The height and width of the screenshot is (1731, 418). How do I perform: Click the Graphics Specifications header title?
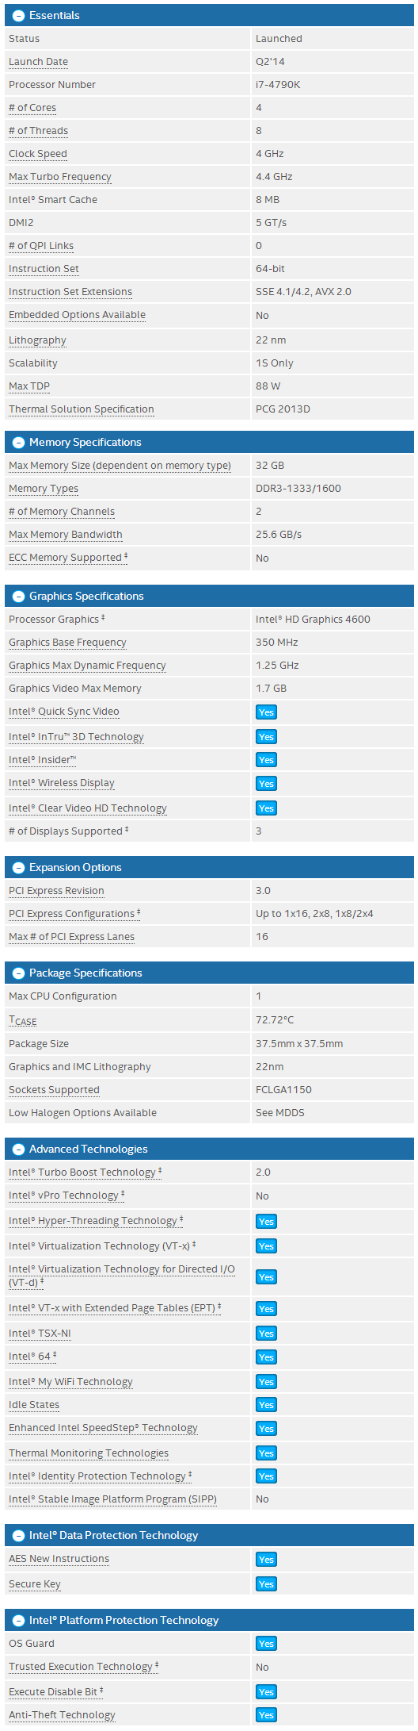[86, 597]
